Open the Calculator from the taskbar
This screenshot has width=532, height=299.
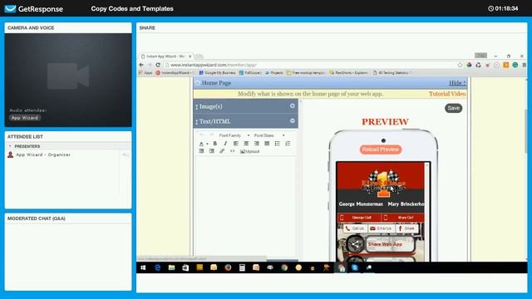(242, 267)
